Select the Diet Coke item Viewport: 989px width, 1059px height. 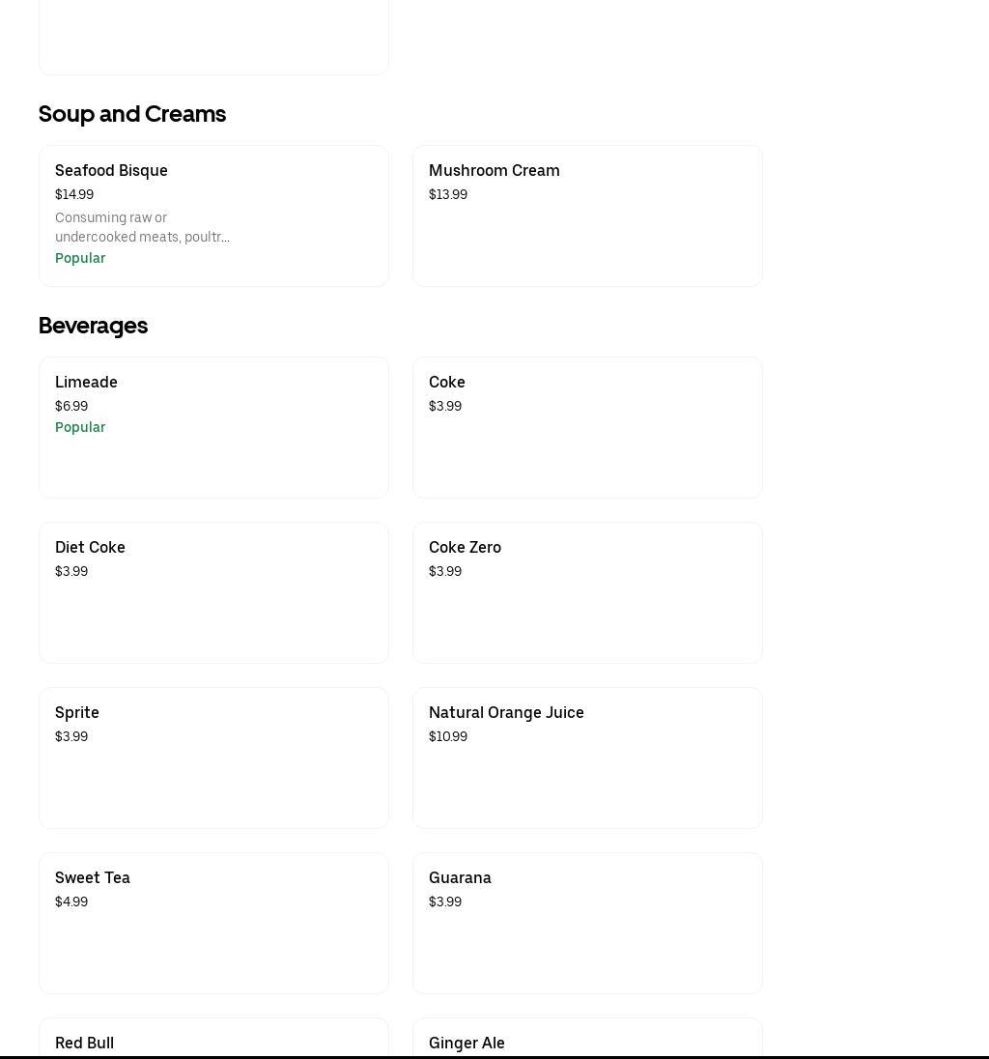coord(213,593)
